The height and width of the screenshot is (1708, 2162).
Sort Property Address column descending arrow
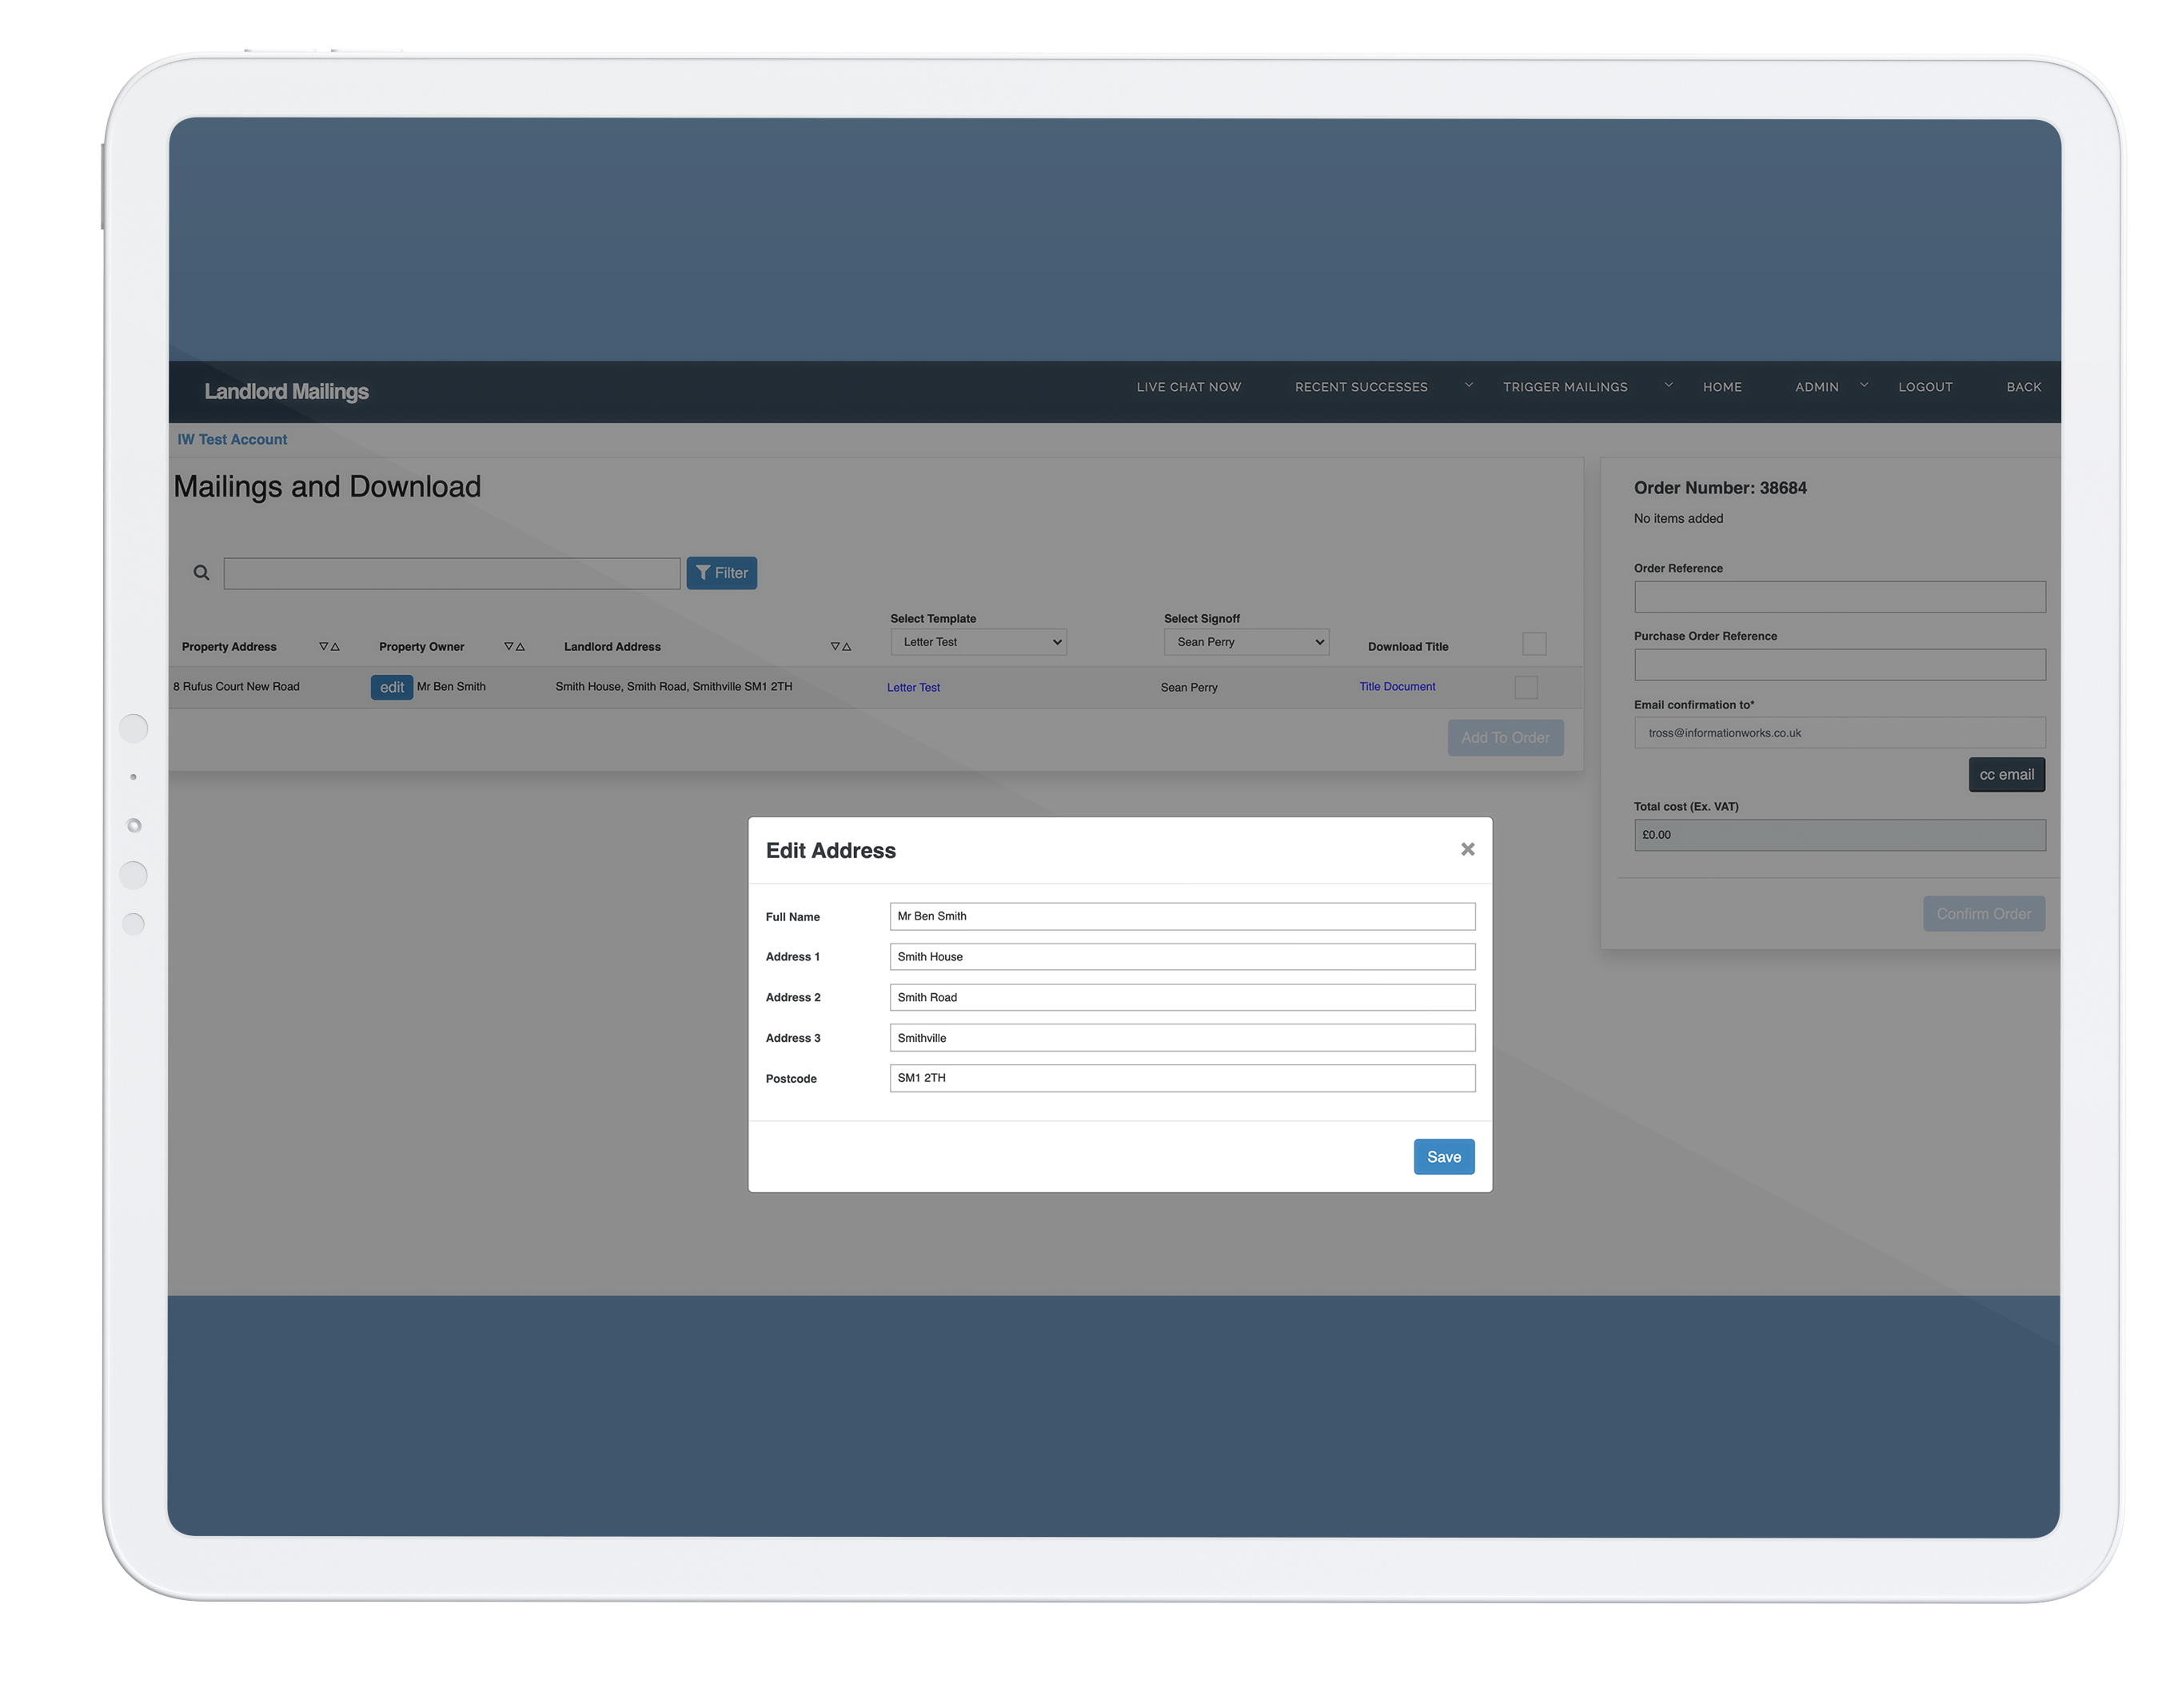[323, 647]
